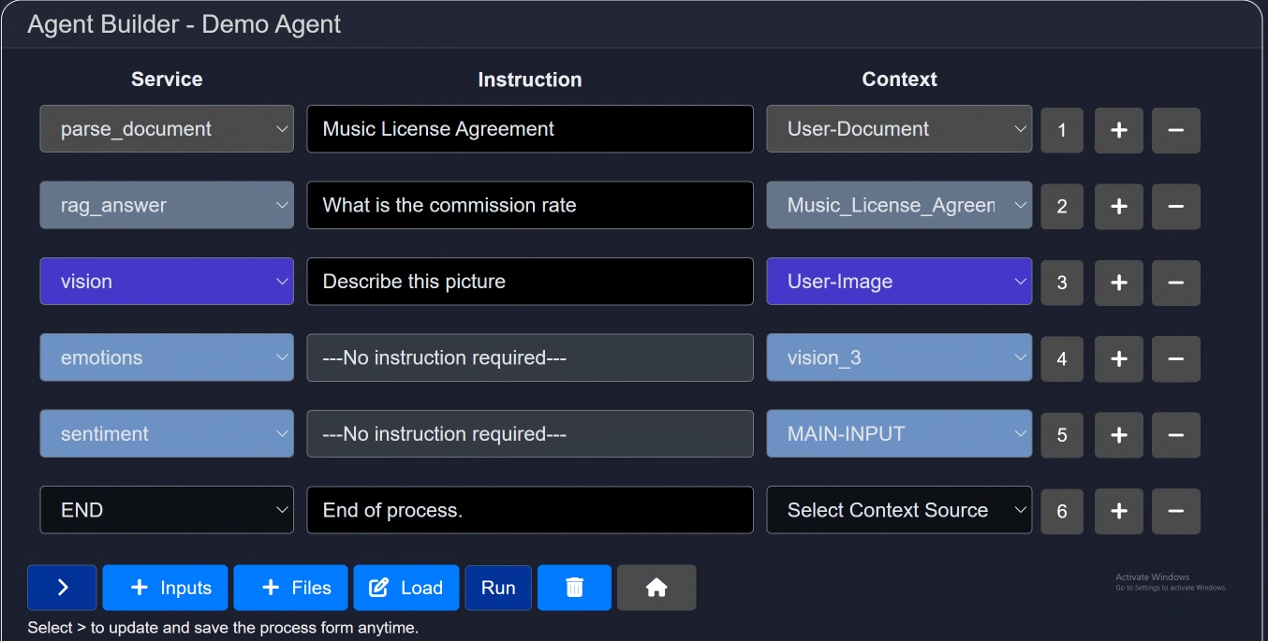Image resolution: width=1268 pixels, height=641 pixels.
Task: Insert a step after the vision row
Action: [1118, 283]
